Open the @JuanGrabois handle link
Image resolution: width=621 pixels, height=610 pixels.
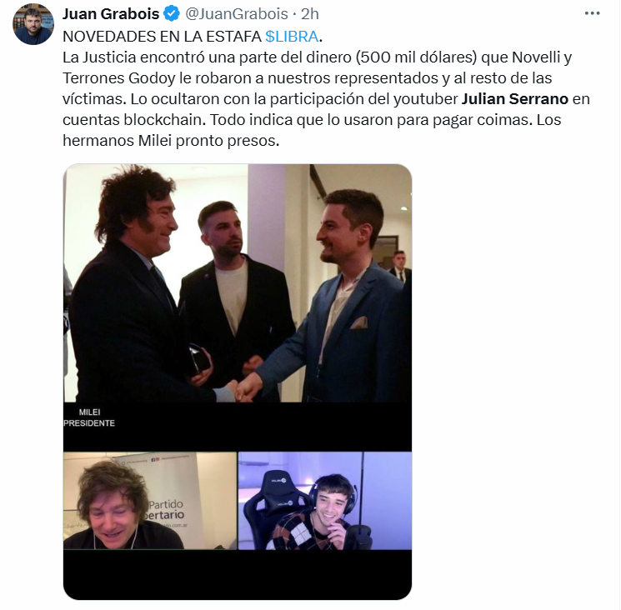click(x=237, y=14)
